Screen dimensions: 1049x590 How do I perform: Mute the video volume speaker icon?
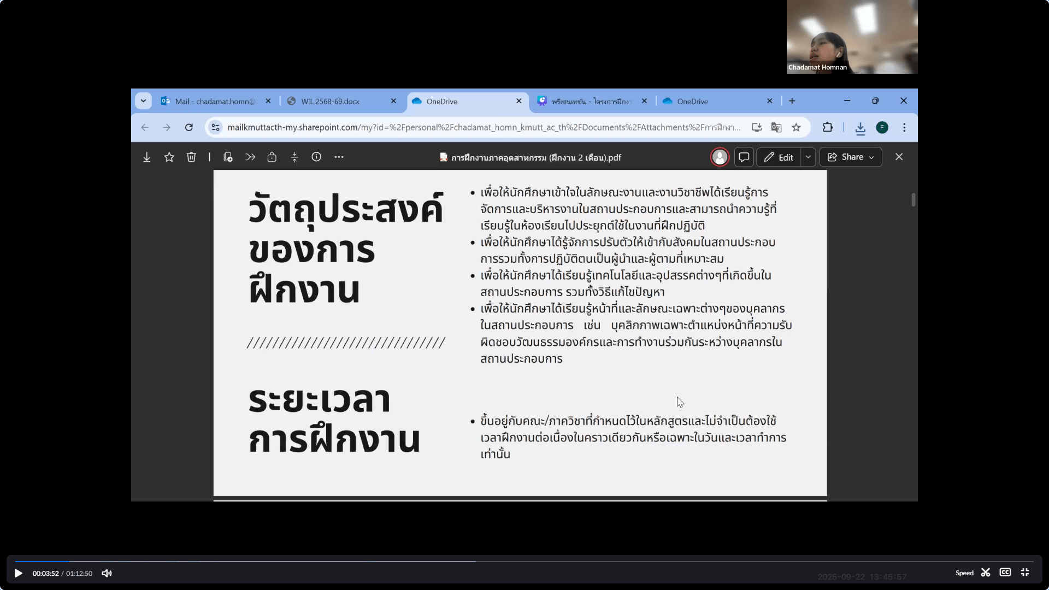(x=107, y=573)
